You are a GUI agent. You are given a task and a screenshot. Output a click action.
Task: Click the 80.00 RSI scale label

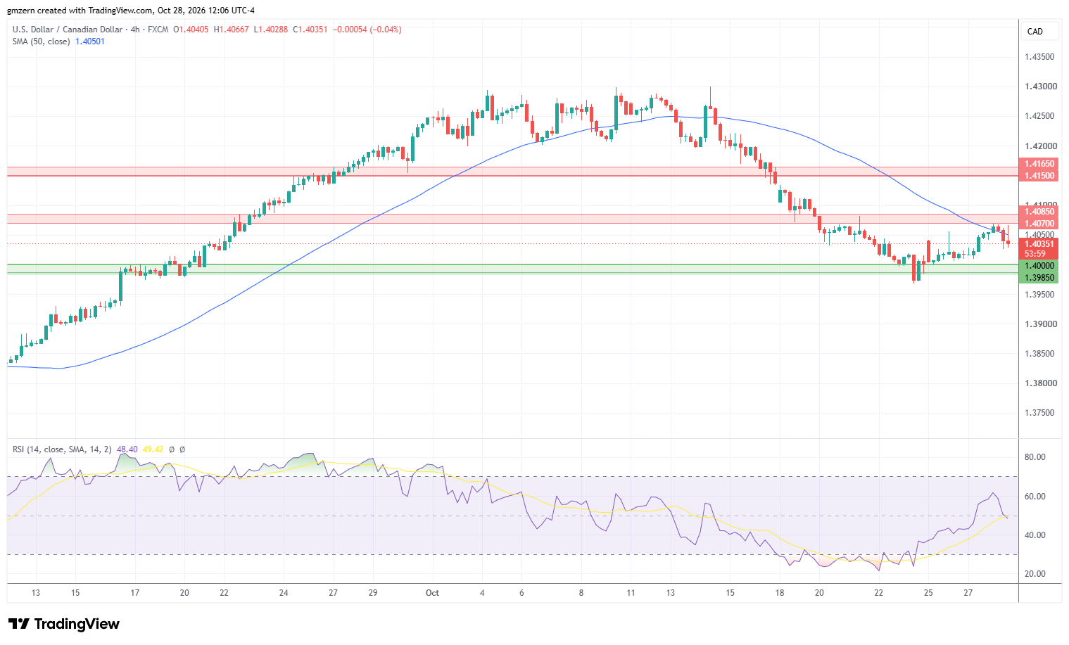tap(1035, 457)
